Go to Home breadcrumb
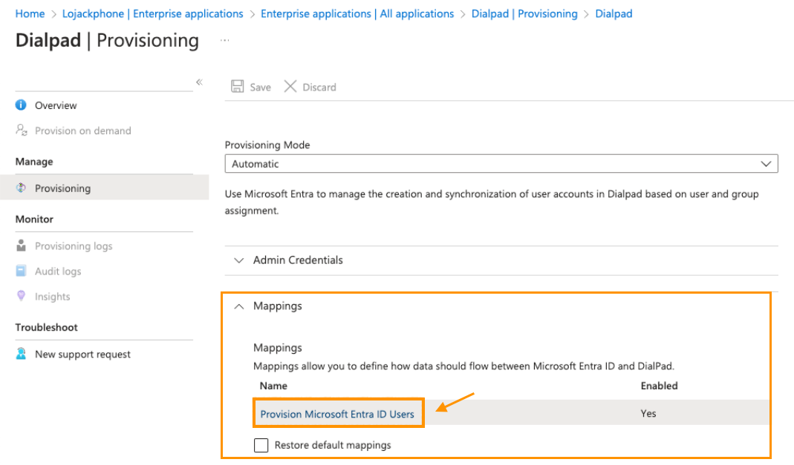Screen dimensions: 794x465 coord(30,13)
